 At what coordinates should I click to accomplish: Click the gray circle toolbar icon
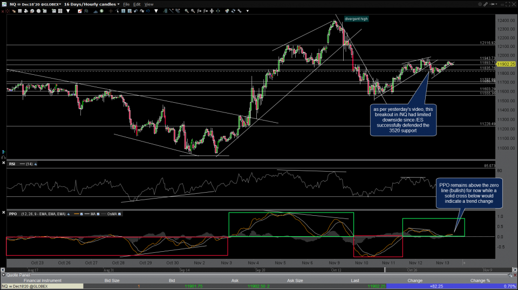pyautogui.click(x=38, y=11)
